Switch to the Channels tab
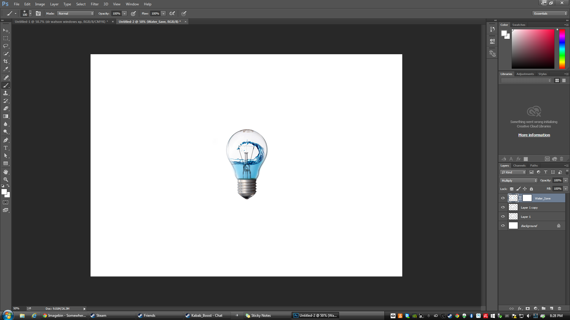The width and height of the screenshot is (570, 320). tap(519, 166)
